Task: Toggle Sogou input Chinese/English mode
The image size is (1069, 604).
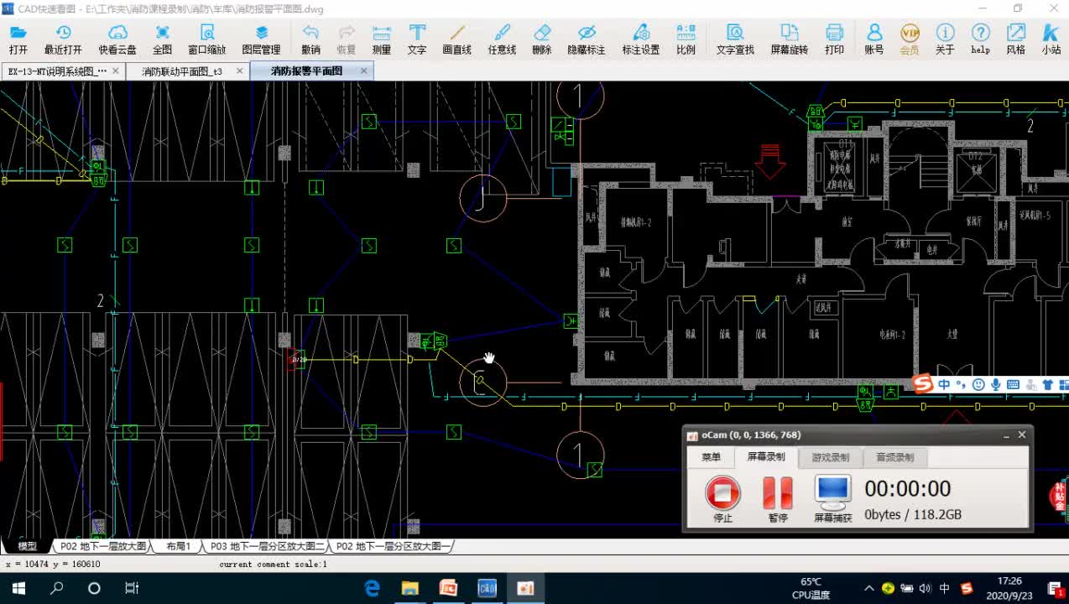Action: click(x=945, y=384)
